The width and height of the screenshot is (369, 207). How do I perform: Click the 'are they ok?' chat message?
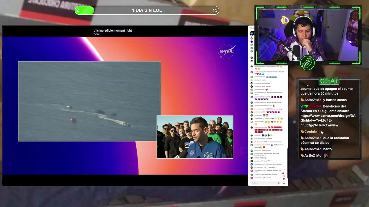[x=272, y=167]
